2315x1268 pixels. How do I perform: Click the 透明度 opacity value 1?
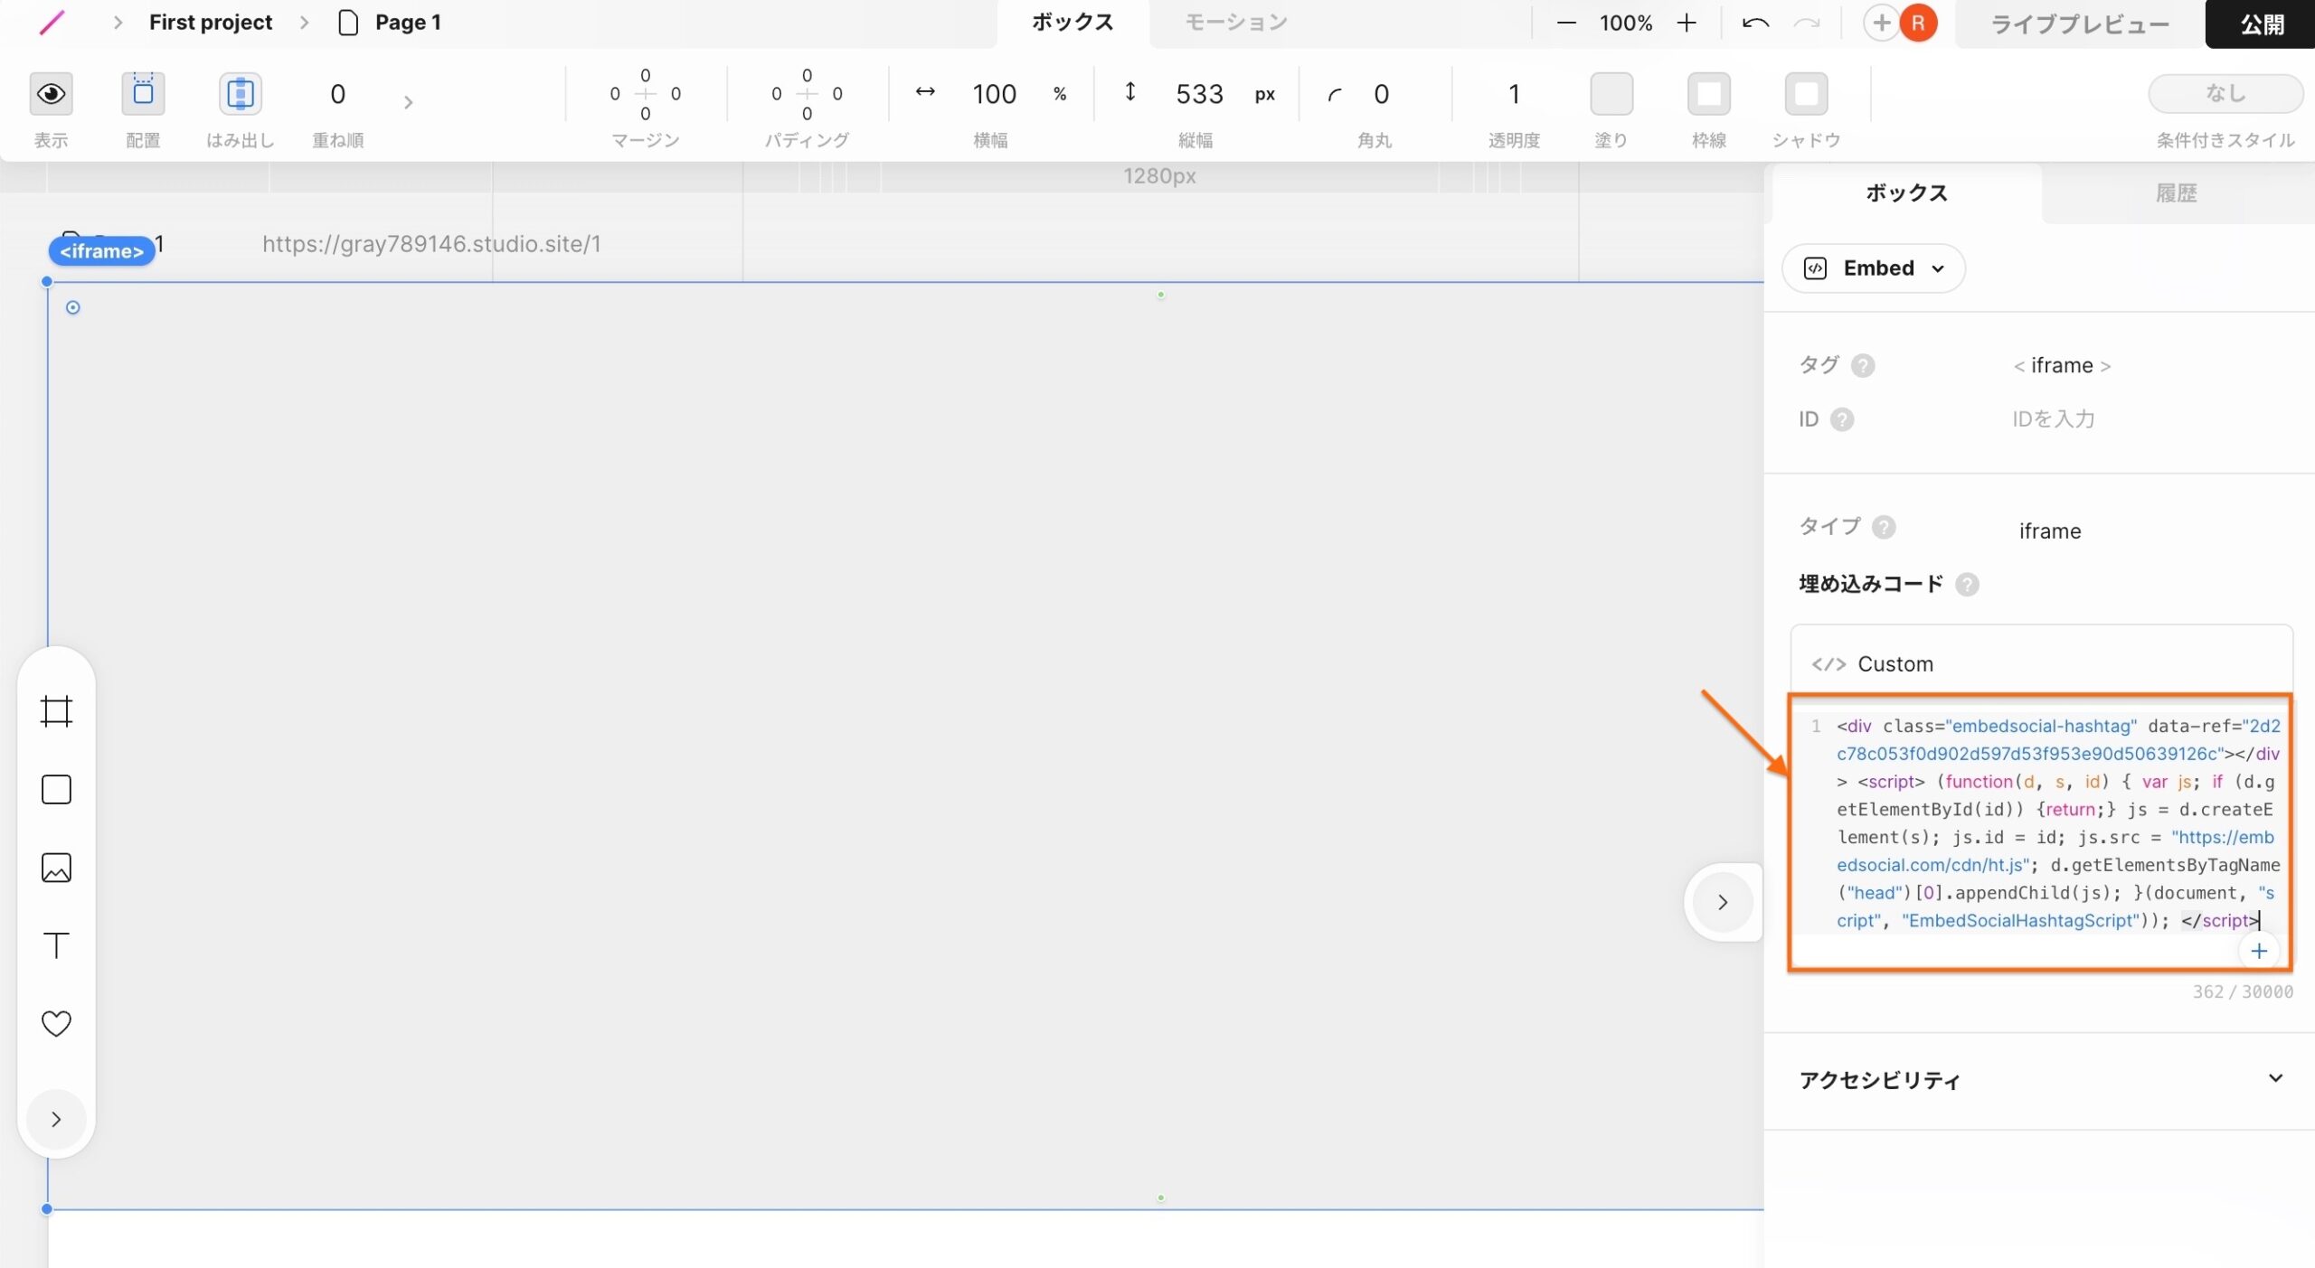click(x=1514, y=94)
